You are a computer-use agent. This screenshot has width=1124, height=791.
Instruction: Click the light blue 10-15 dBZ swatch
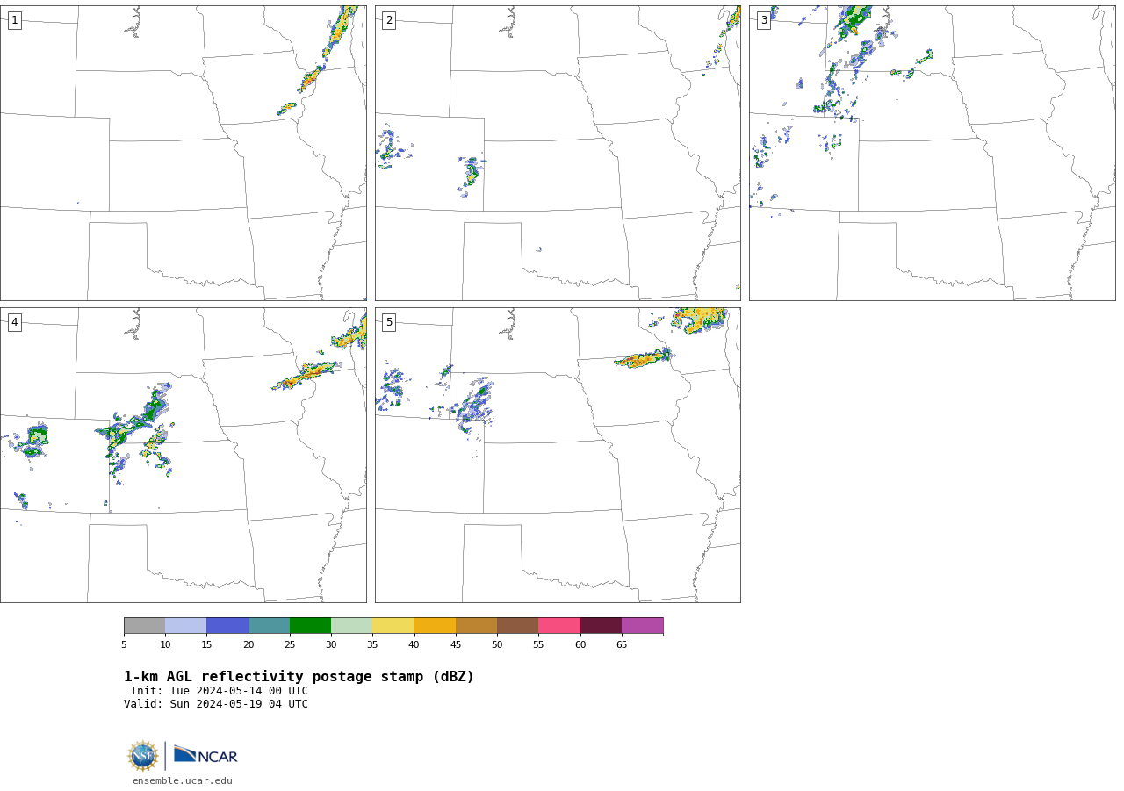(x=185, y=626)
